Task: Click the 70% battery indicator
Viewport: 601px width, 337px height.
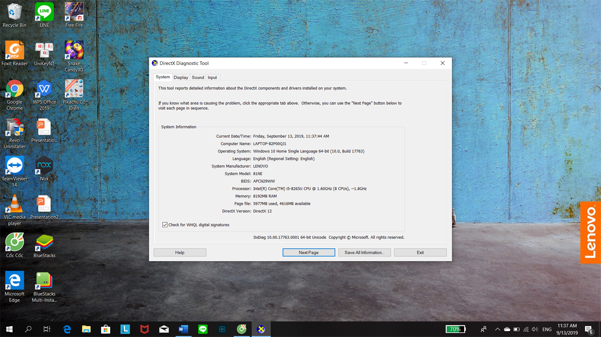Action: [455, 329]
